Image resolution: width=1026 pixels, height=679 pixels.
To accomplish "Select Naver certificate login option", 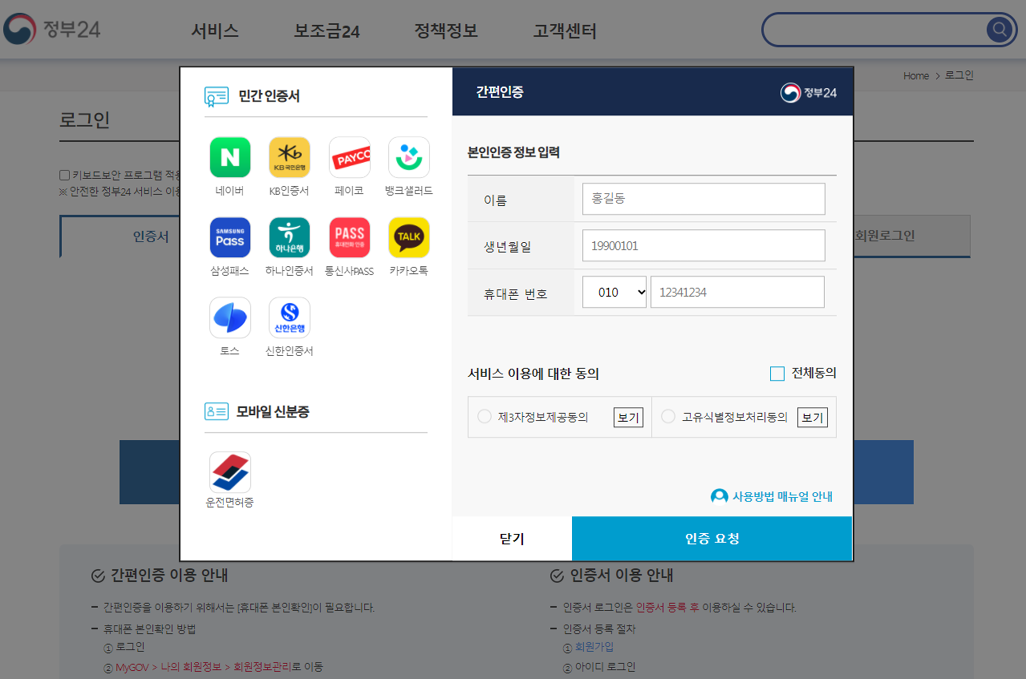I will pyautogui.click(x=229, y=157).
